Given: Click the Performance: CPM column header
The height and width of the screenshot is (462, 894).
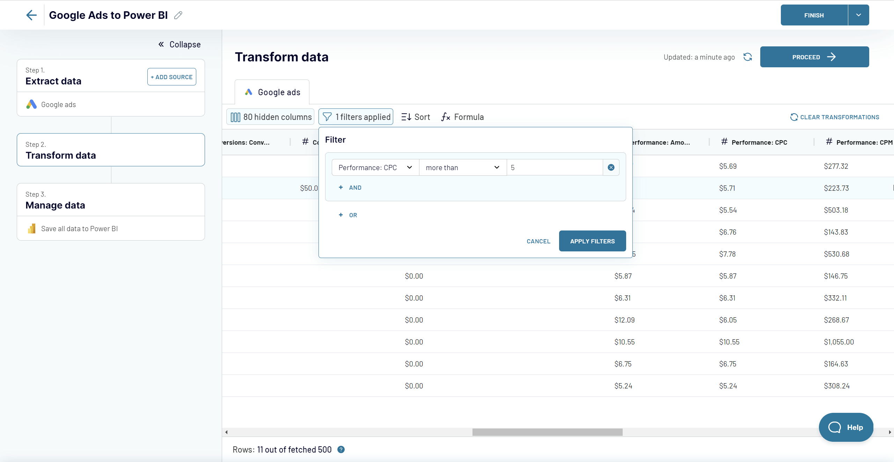Looking at the screenshot, I should coord(864,142).
